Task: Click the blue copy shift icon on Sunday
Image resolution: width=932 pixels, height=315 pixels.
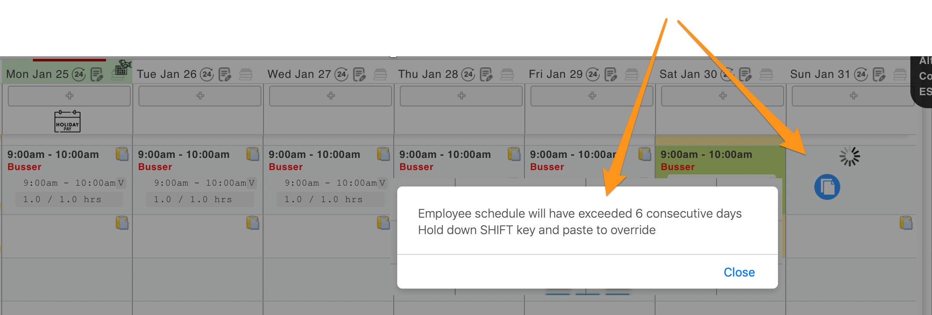Action: (827, 187)
